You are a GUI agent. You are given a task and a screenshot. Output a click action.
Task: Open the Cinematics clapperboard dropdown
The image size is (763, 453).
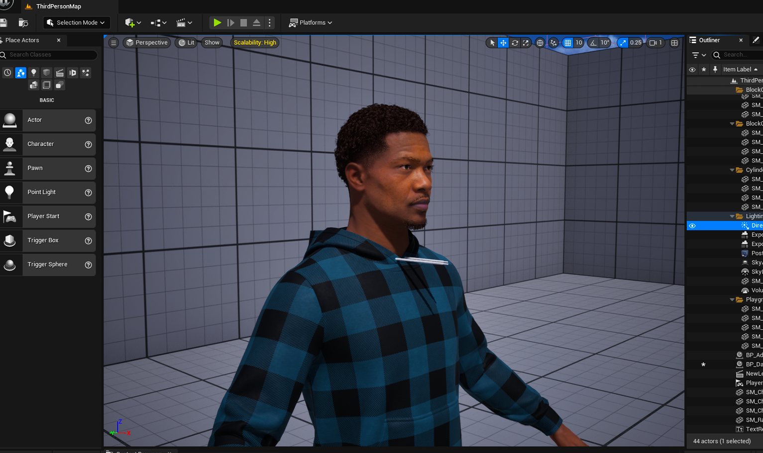[x=184, y=22]
